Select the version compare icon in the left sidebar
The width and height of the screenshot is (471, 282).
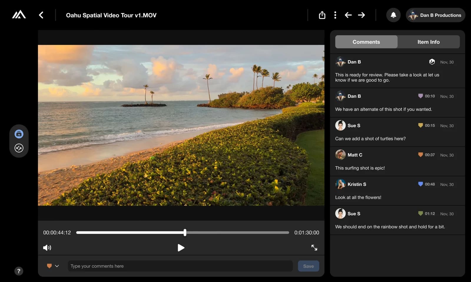pos(19,148)
